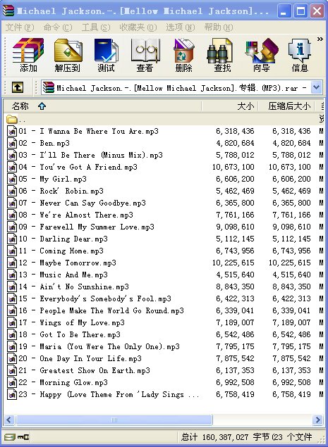Click file icon of 16 - People Make The World Go Round.mp3

pyautogui.click(x=12, y=310)
